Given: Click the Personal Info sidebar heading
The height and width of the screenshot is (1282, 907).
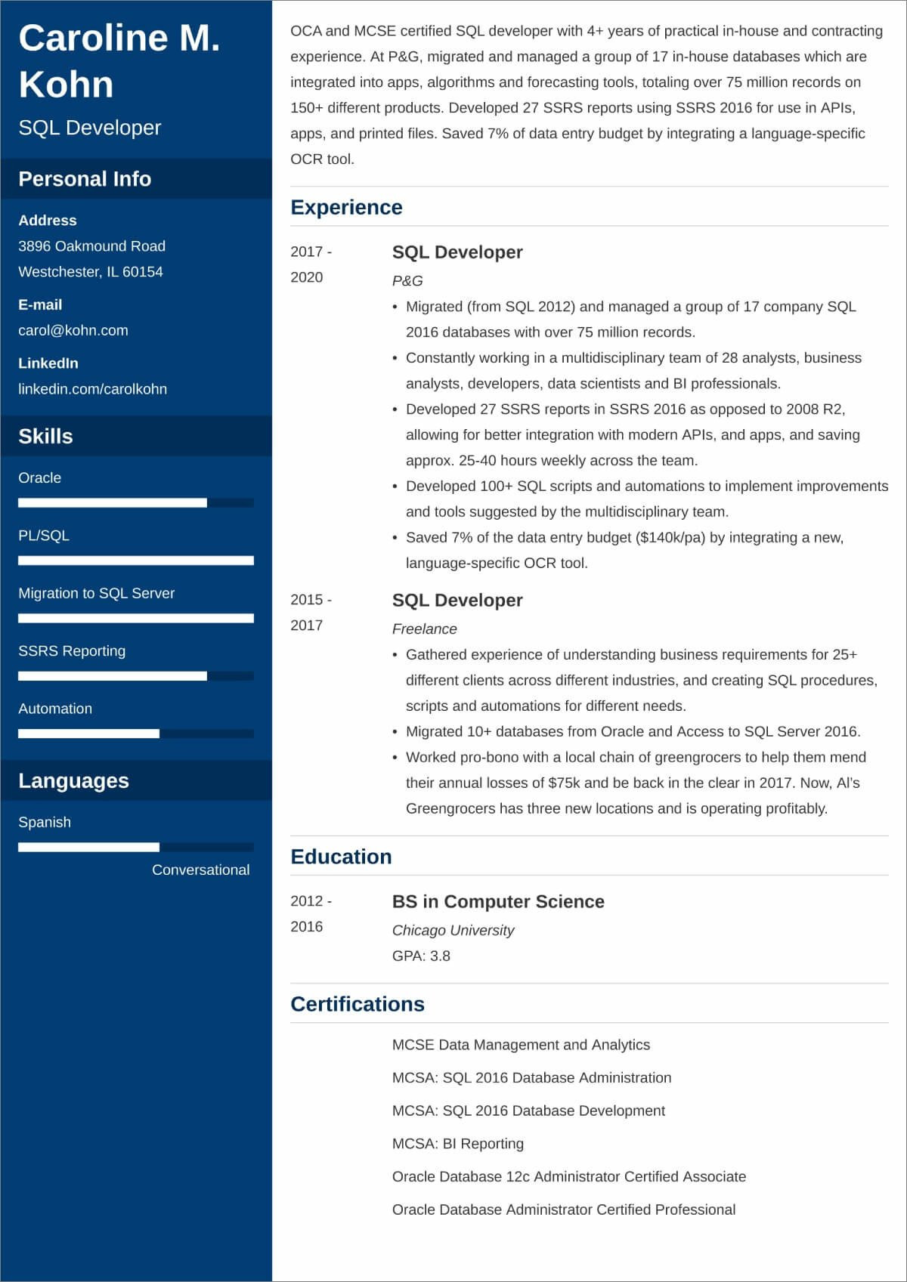Looking at the screenshot, I should tap(85, 179).
